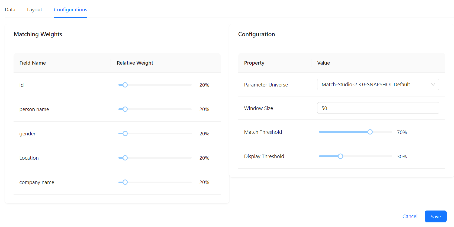Click the 'Parameter Universe' property label

tap(266, 85)
